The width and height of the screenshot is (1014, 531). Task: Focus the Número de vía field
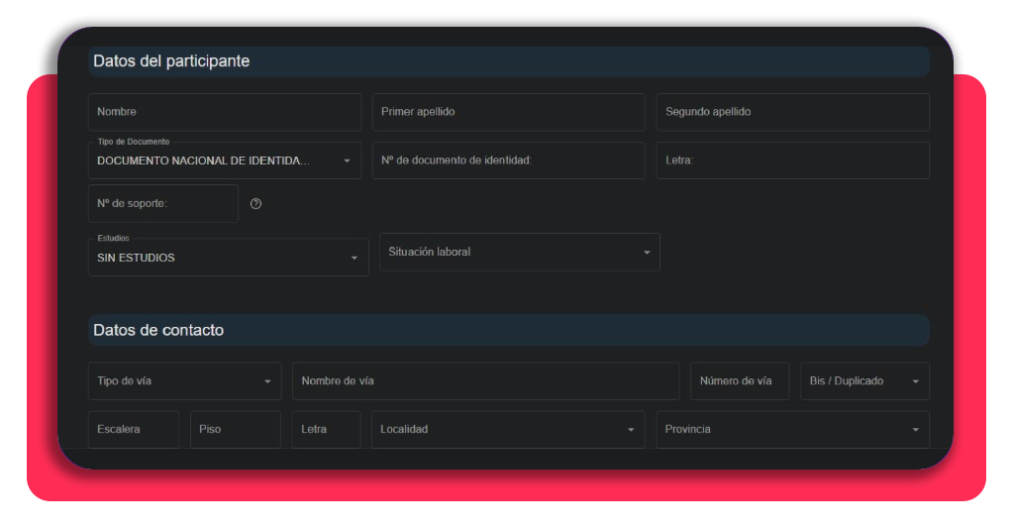(740, 381)
